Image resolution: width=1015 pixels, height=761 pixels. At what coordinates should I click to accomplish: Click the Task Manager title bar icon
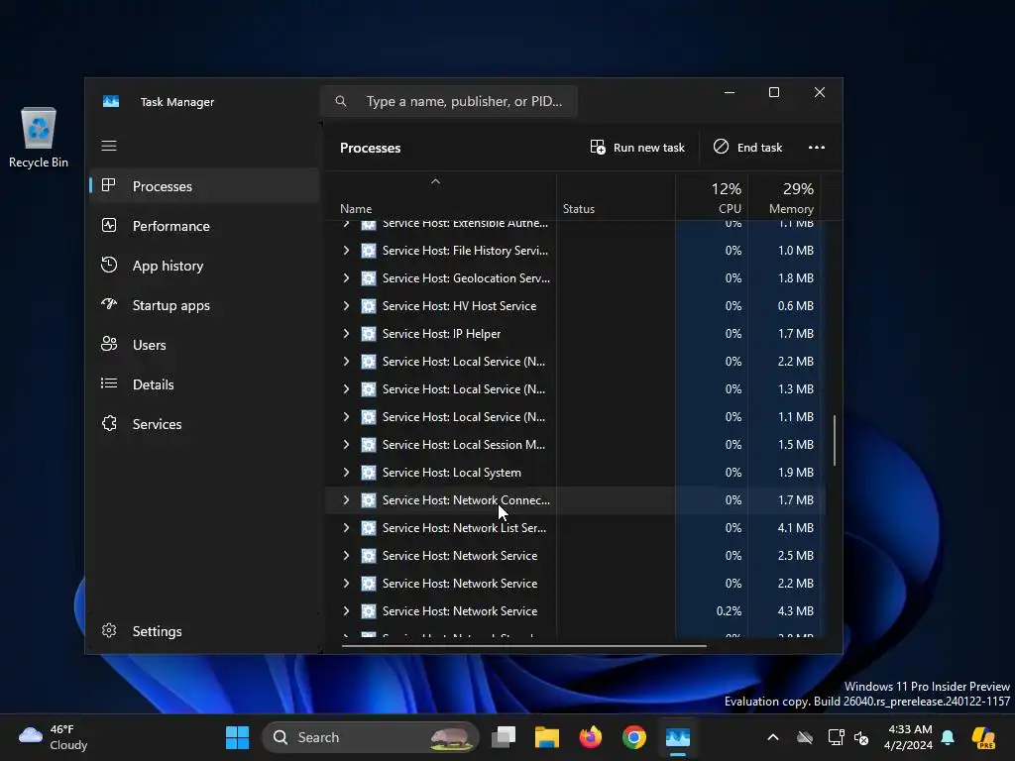tap(111, 102)
